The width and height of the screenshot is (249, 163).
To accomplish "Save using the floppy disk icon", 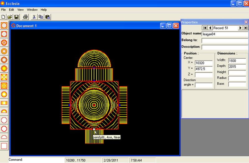I will pyautogui.click(x=16, y=17).
